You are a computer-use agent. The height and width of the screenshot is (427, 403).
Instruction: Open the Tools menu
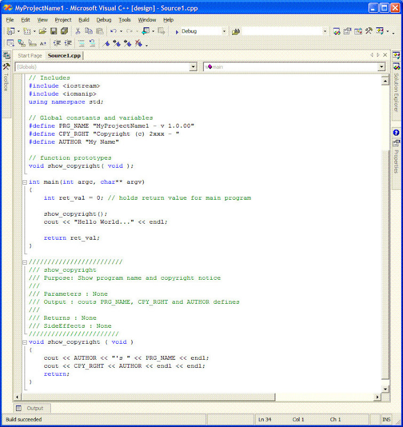(x=125, y=20)
